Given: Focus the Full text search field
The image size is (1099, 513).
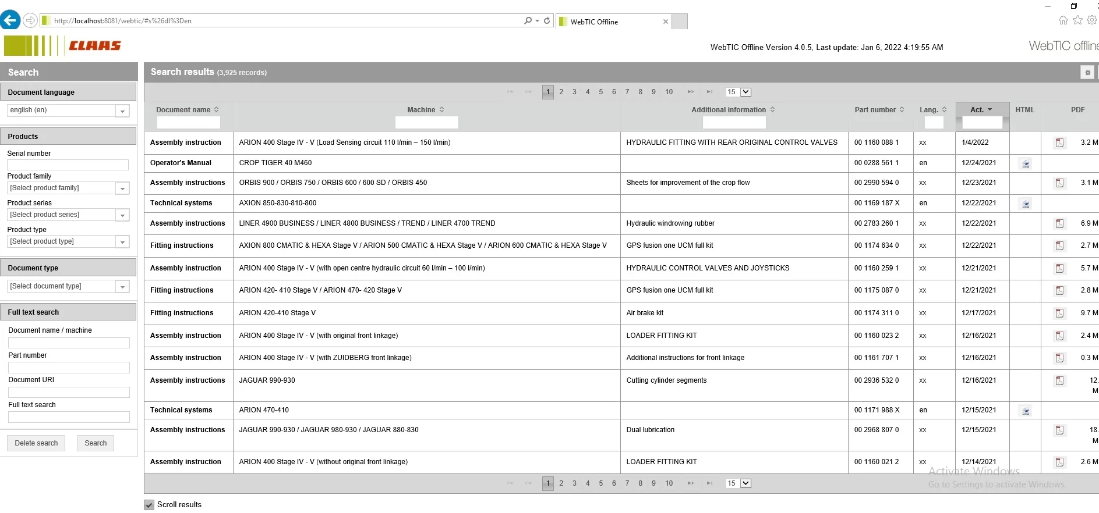Looking at the screenshot, I should [69, 417].
